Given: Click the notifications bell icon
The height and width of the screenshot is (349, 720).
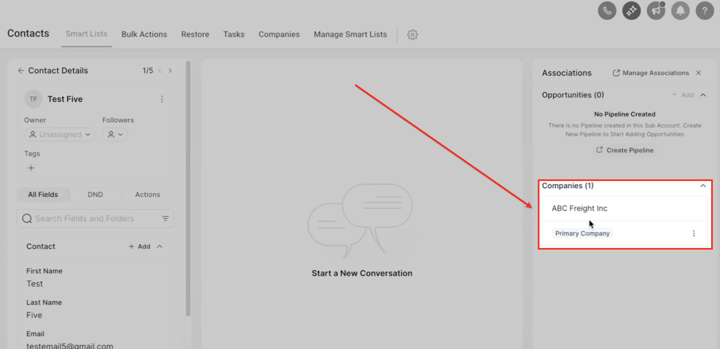Looking at the screenshot, I should (x=680, y=11).
